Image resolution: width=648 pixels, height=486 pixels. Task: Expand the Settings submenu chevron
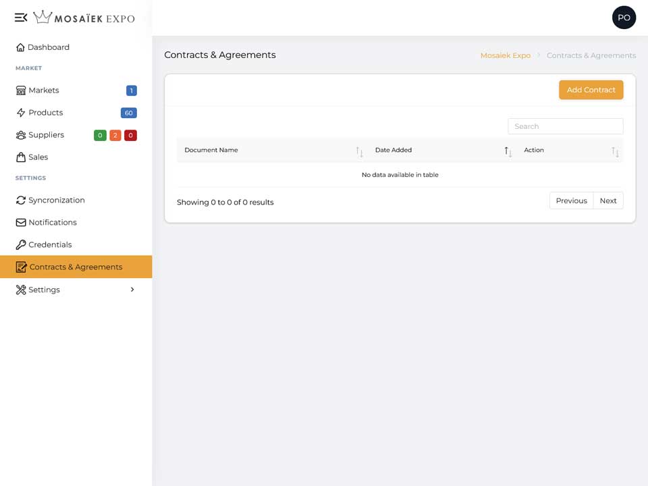132,290
